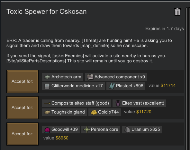The height and width of the screenshot is (150, 190).
Task: Click the $11714 reward value text
Action: click(168, 85)
